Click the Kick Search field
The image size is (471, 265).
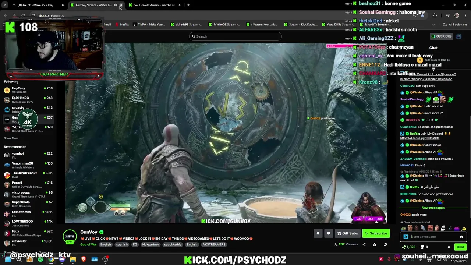[235, 36]
